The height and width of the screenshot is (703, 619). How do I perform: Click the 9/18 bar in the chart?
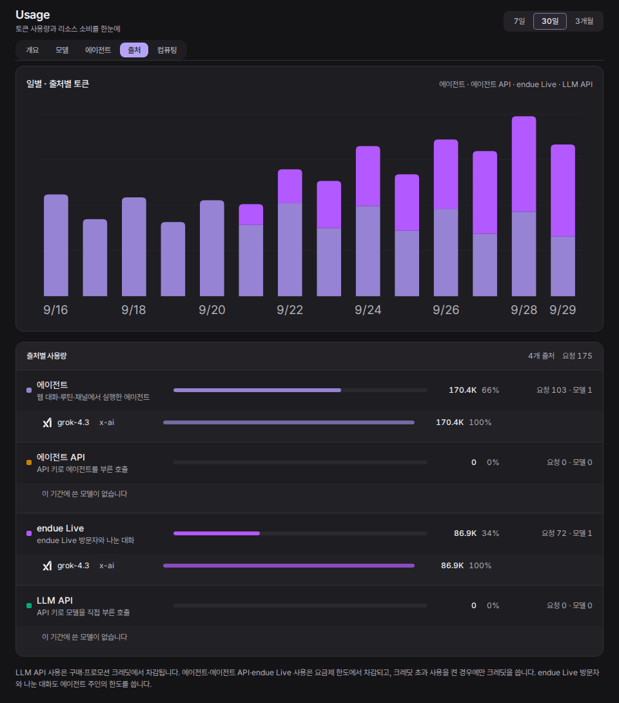click(x=134, y=246)
